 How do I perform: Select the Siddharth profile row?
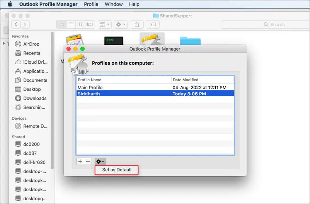tap(155, 93)
